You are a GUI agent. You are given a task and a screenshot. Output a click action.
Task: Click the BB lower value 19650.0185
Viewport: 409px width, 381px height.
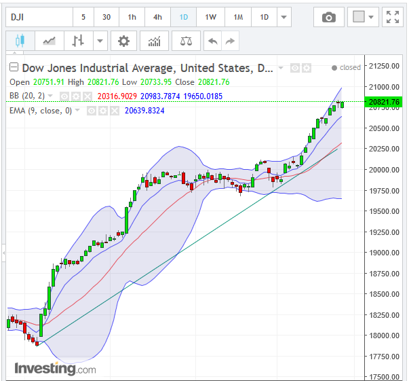(203, 96)
